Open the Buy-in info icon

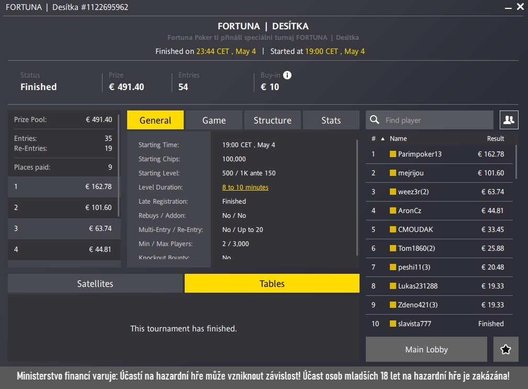(287, 75)
